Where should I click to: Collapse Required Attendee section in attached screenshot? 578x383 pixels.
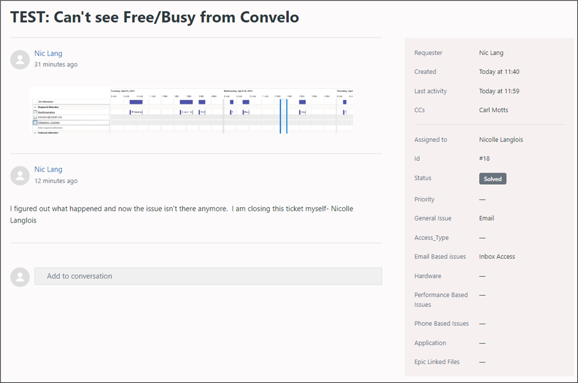click(35, 107)
